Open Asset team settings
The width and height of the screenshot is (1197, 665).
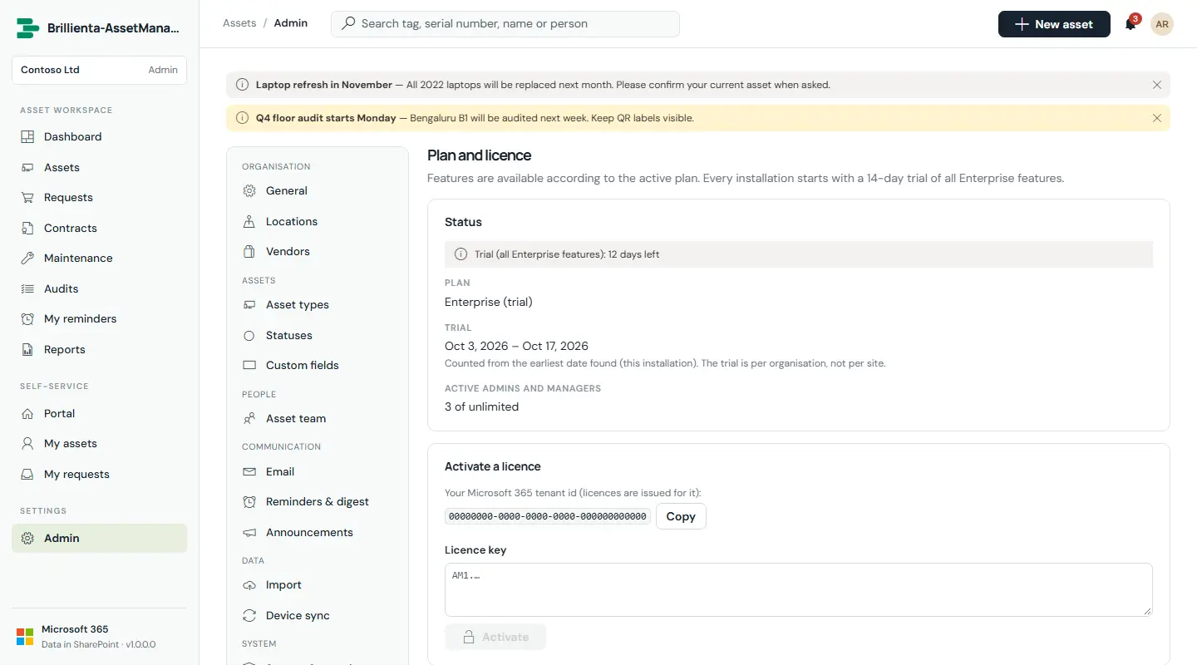317,418
